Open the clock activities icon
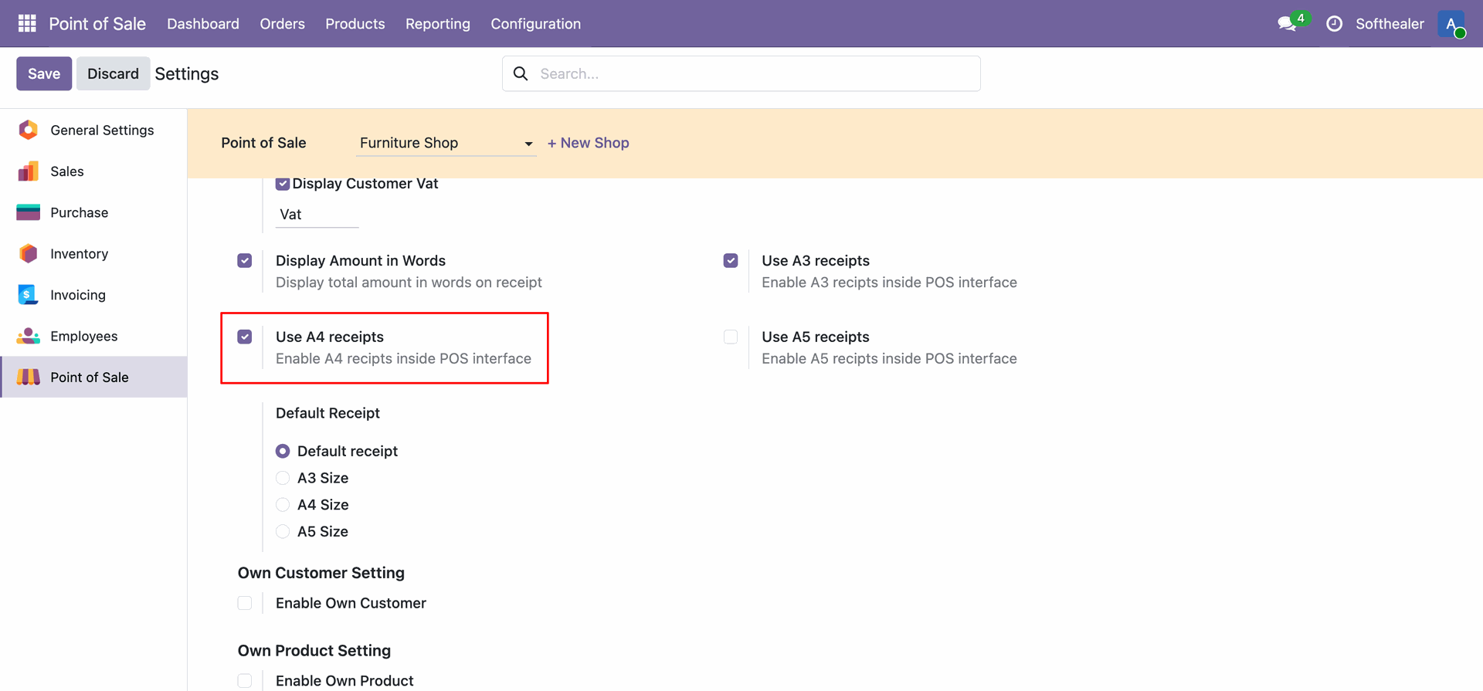Screen dimensions: 1483x691 point(1334,24)
